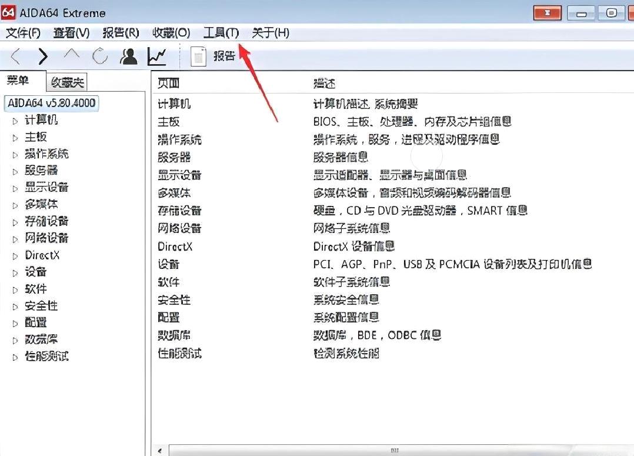Click the description "服务器信息"
Screen dimensions: 634x456
tap(341, 157)
